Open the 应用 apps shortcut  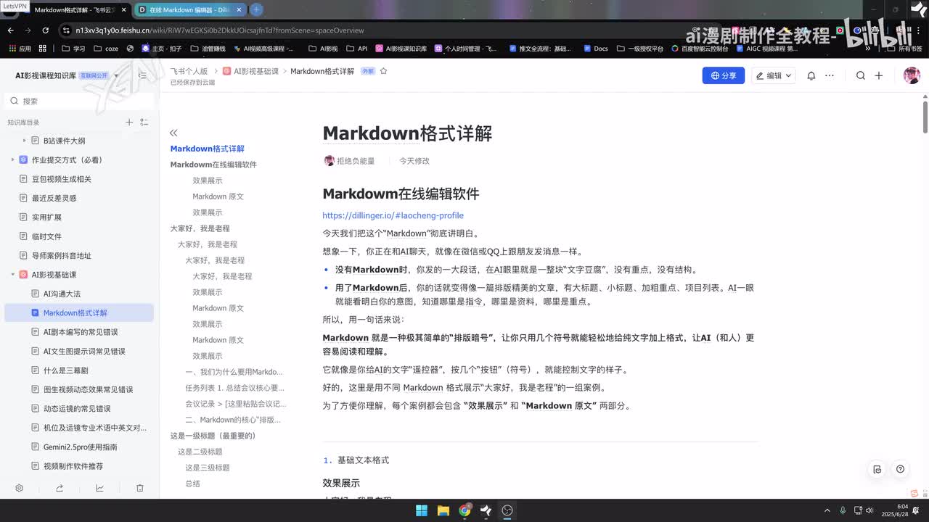[x=20, y=49]
